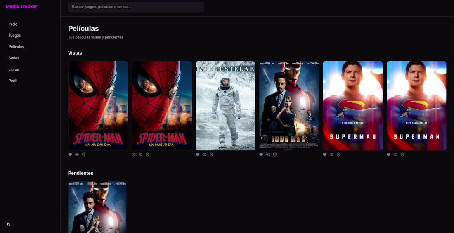The height and width of the screenshot is (233, 454).
Task: Go to Juegos in the sidebar
Action: click(x=14, y=36)
